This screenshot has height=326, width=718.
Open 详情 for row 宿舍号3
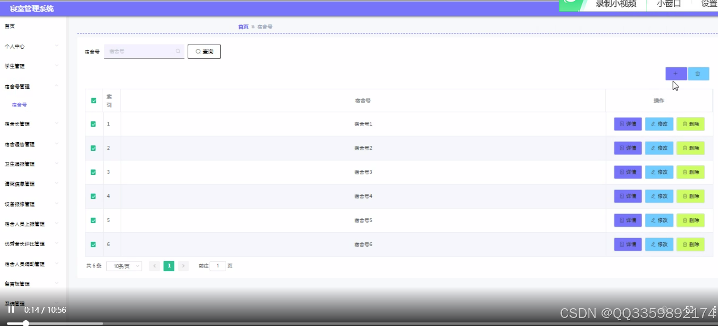coord(628,172)
